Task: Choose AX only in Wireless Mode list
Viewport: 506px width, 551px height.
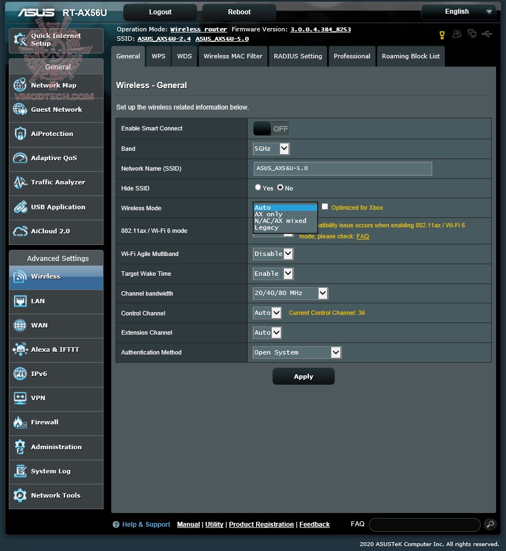Action: pos(285,214)
